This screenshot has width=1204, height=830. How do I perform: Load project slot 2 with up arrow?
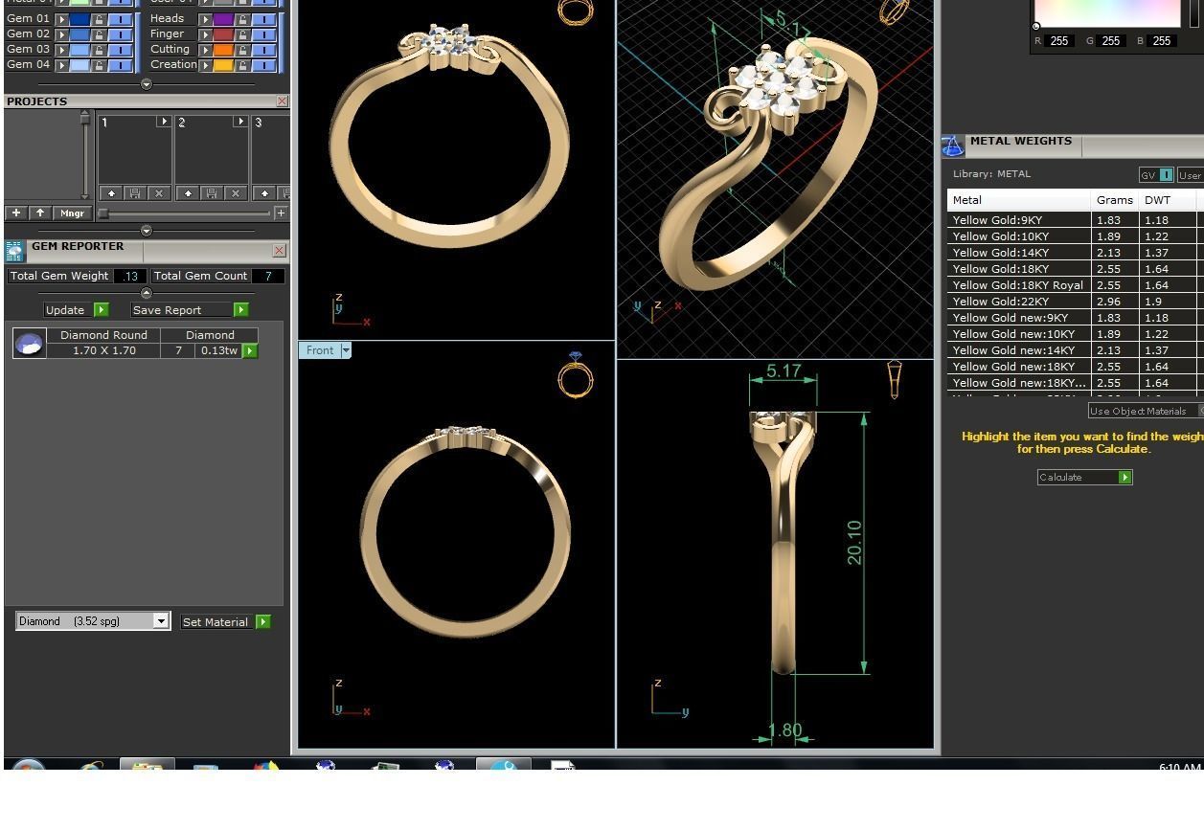[189, 193]
